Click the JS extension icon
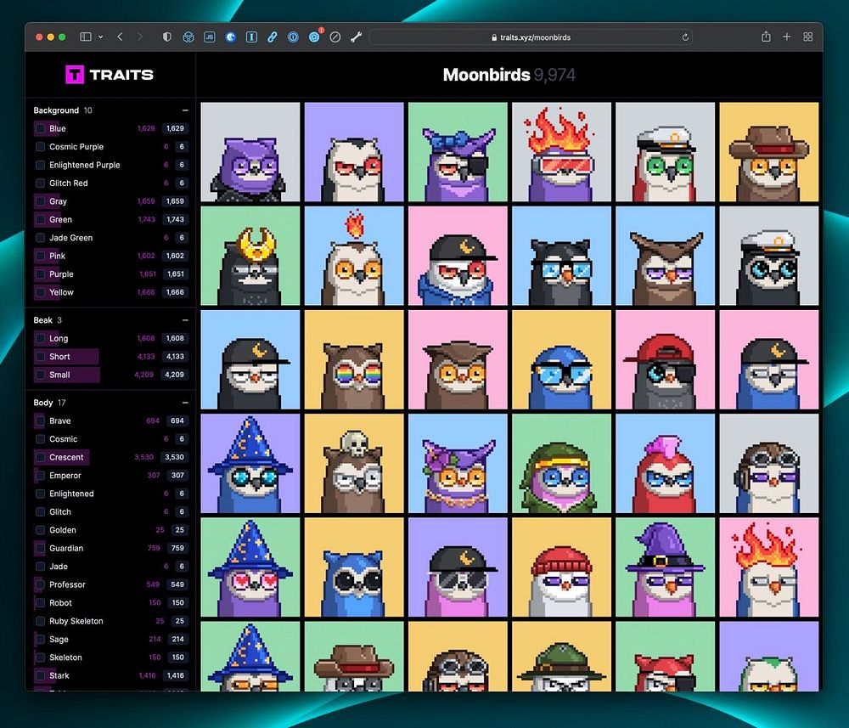 tap(210, 37)
